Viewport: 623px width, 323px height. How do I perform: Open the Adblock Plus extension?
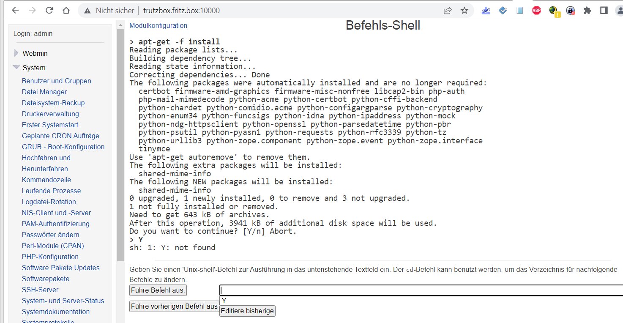coord(536,11)
